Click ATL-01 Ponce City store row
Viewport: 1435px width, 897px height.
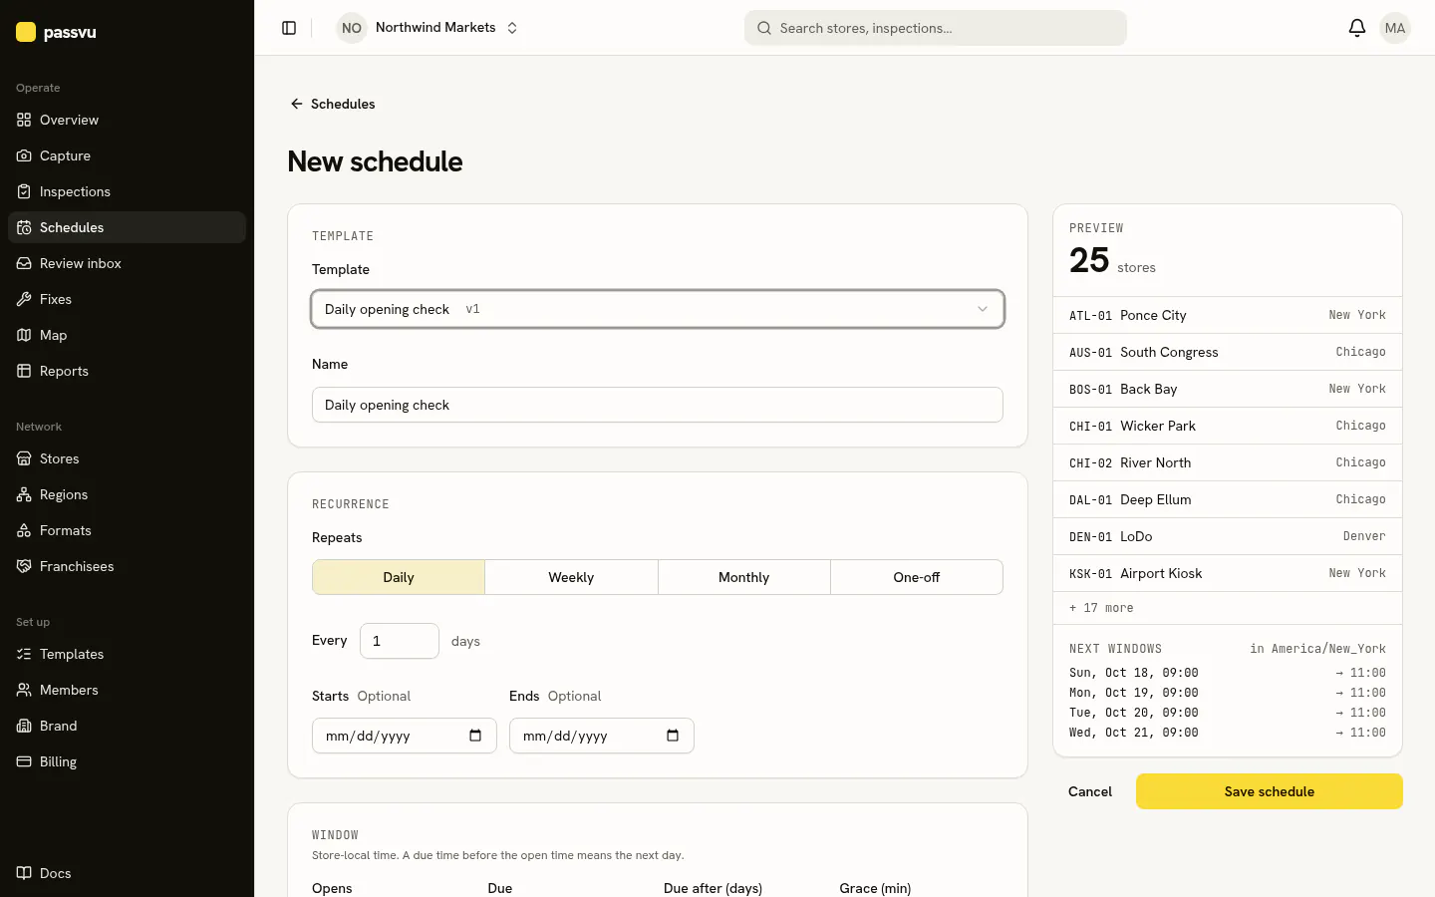coord(1228,315)
